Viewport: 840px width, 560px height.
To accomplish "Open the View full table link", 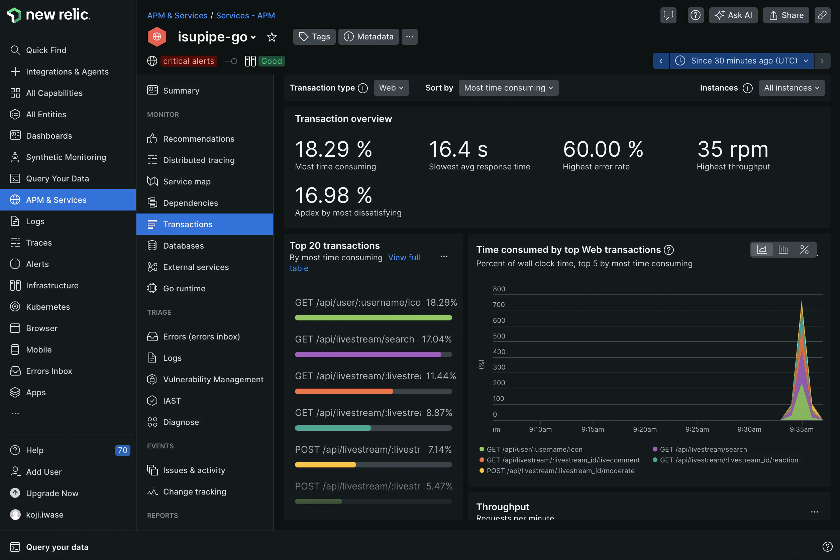I will (x=404, y=258).
